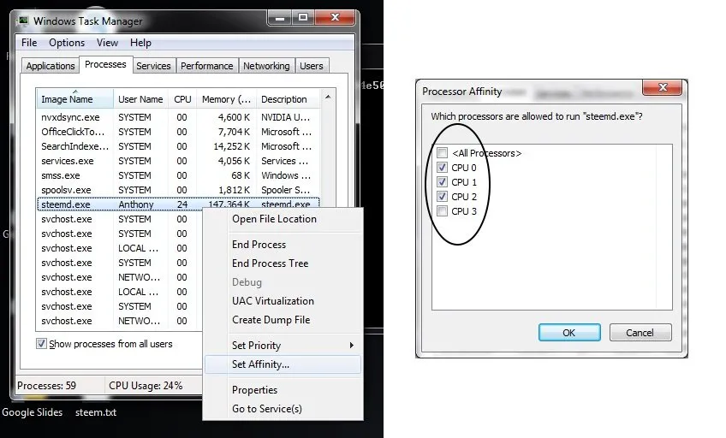Click the 14,252 K memory value
The width and height of the screenshot is (726, 438).
[231, 146]
